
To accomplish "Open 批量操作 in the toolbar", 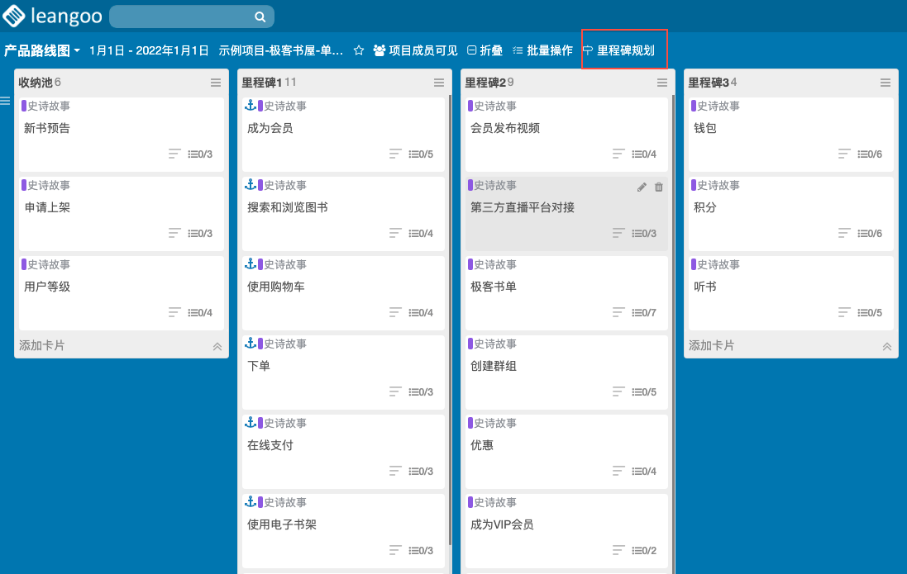I will click(542, 50).
